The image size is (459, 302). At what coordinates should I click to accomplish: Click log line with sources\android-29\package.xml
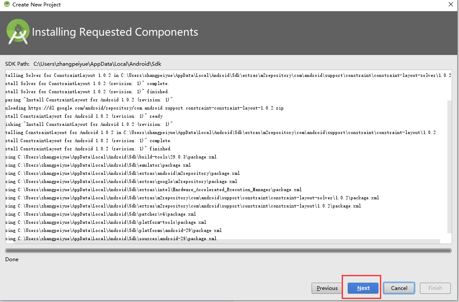click(111, 238)
